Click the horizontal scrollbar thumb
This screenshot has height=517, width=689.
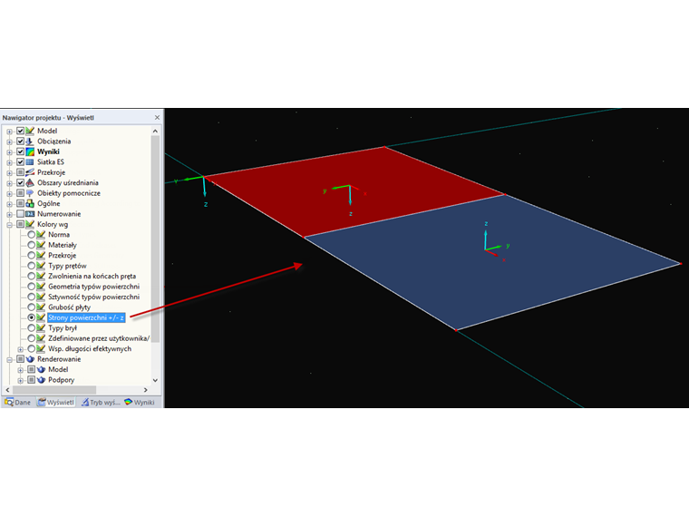54,390
